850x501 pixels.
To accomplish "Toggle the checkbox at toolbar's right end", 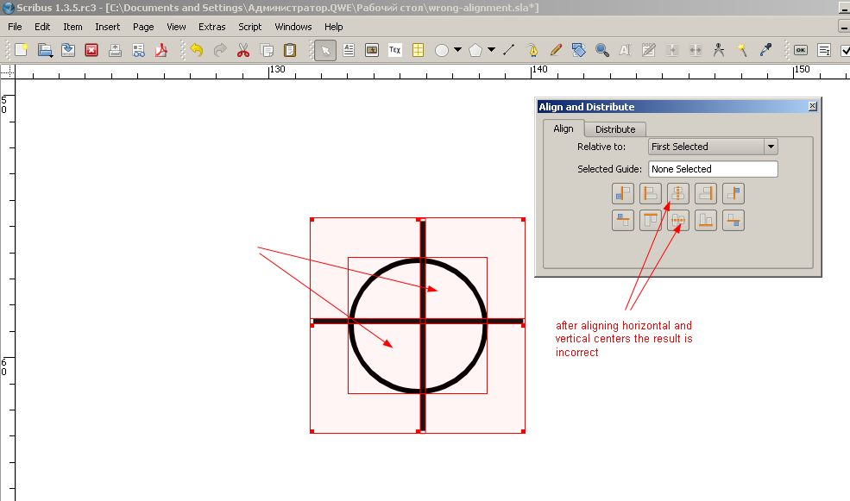I will [844, 50].
